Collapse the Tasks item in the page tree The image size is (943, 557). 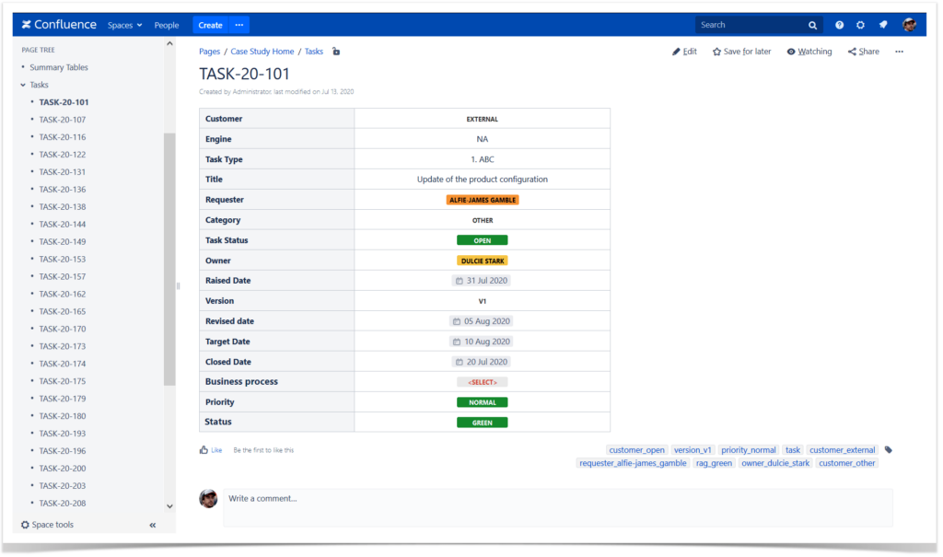click(x=22, y=84)
